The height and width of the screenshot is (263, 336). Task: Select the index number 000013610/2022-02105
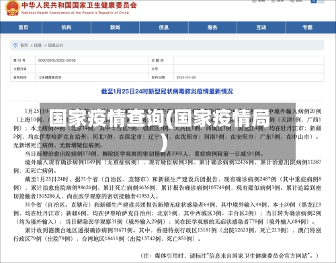click(57, 60)
